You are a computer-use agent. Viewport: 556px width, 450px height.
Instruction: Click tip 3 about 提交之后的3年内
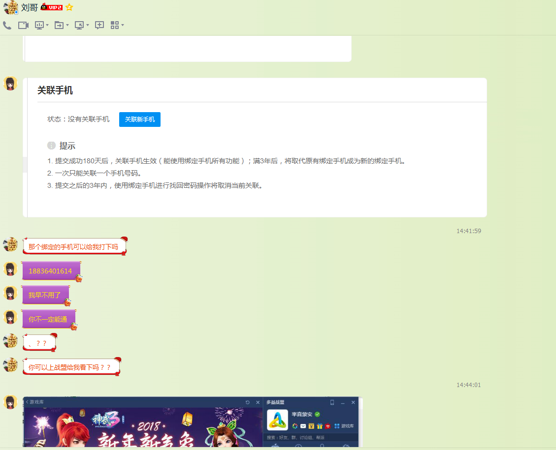pyautogui.click(x=155, y=185)
